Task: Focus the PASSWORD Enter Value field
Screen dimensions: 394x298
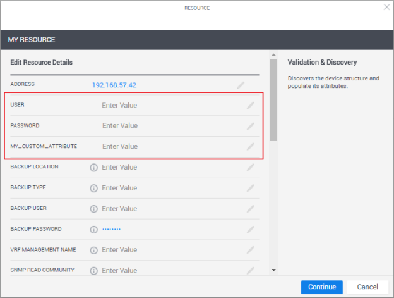Action: point(119,126)
